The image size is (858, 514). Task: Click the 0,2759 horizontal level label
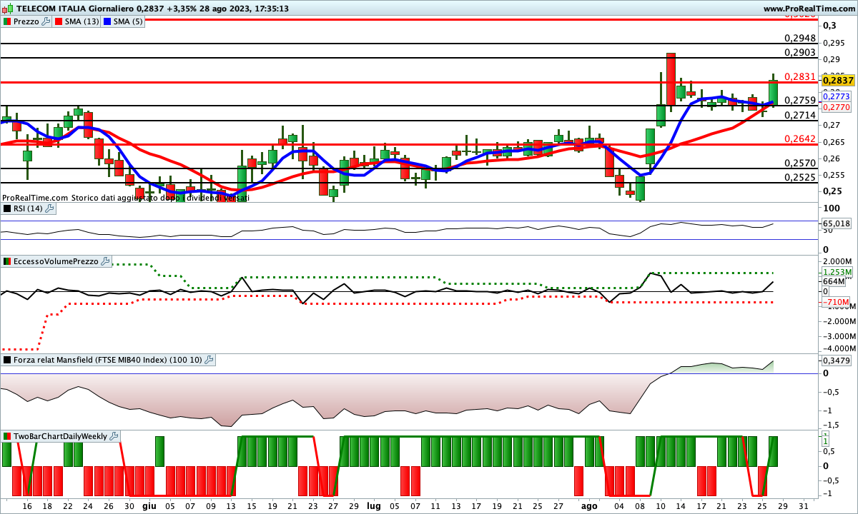[x=799, y=101]
